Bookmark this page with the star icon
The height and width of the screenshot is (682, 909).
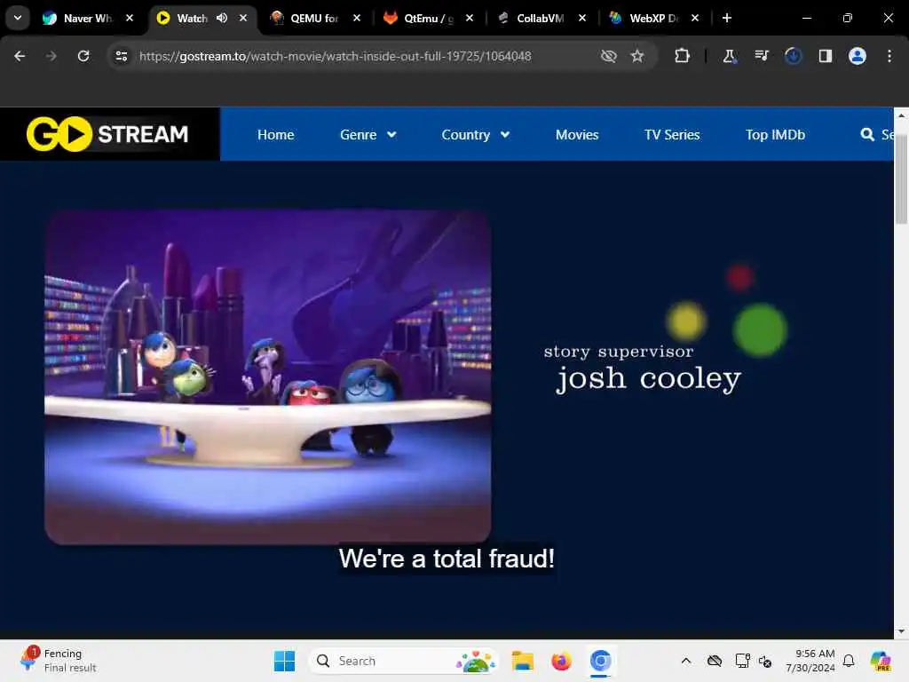pos(637,56)
